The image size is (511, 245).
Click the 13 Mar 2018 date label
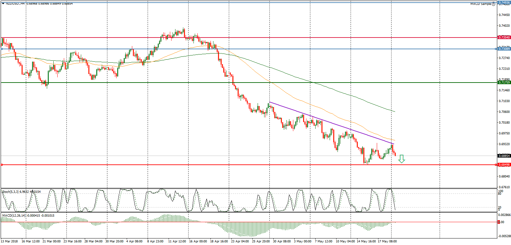(x=9, y=241)
